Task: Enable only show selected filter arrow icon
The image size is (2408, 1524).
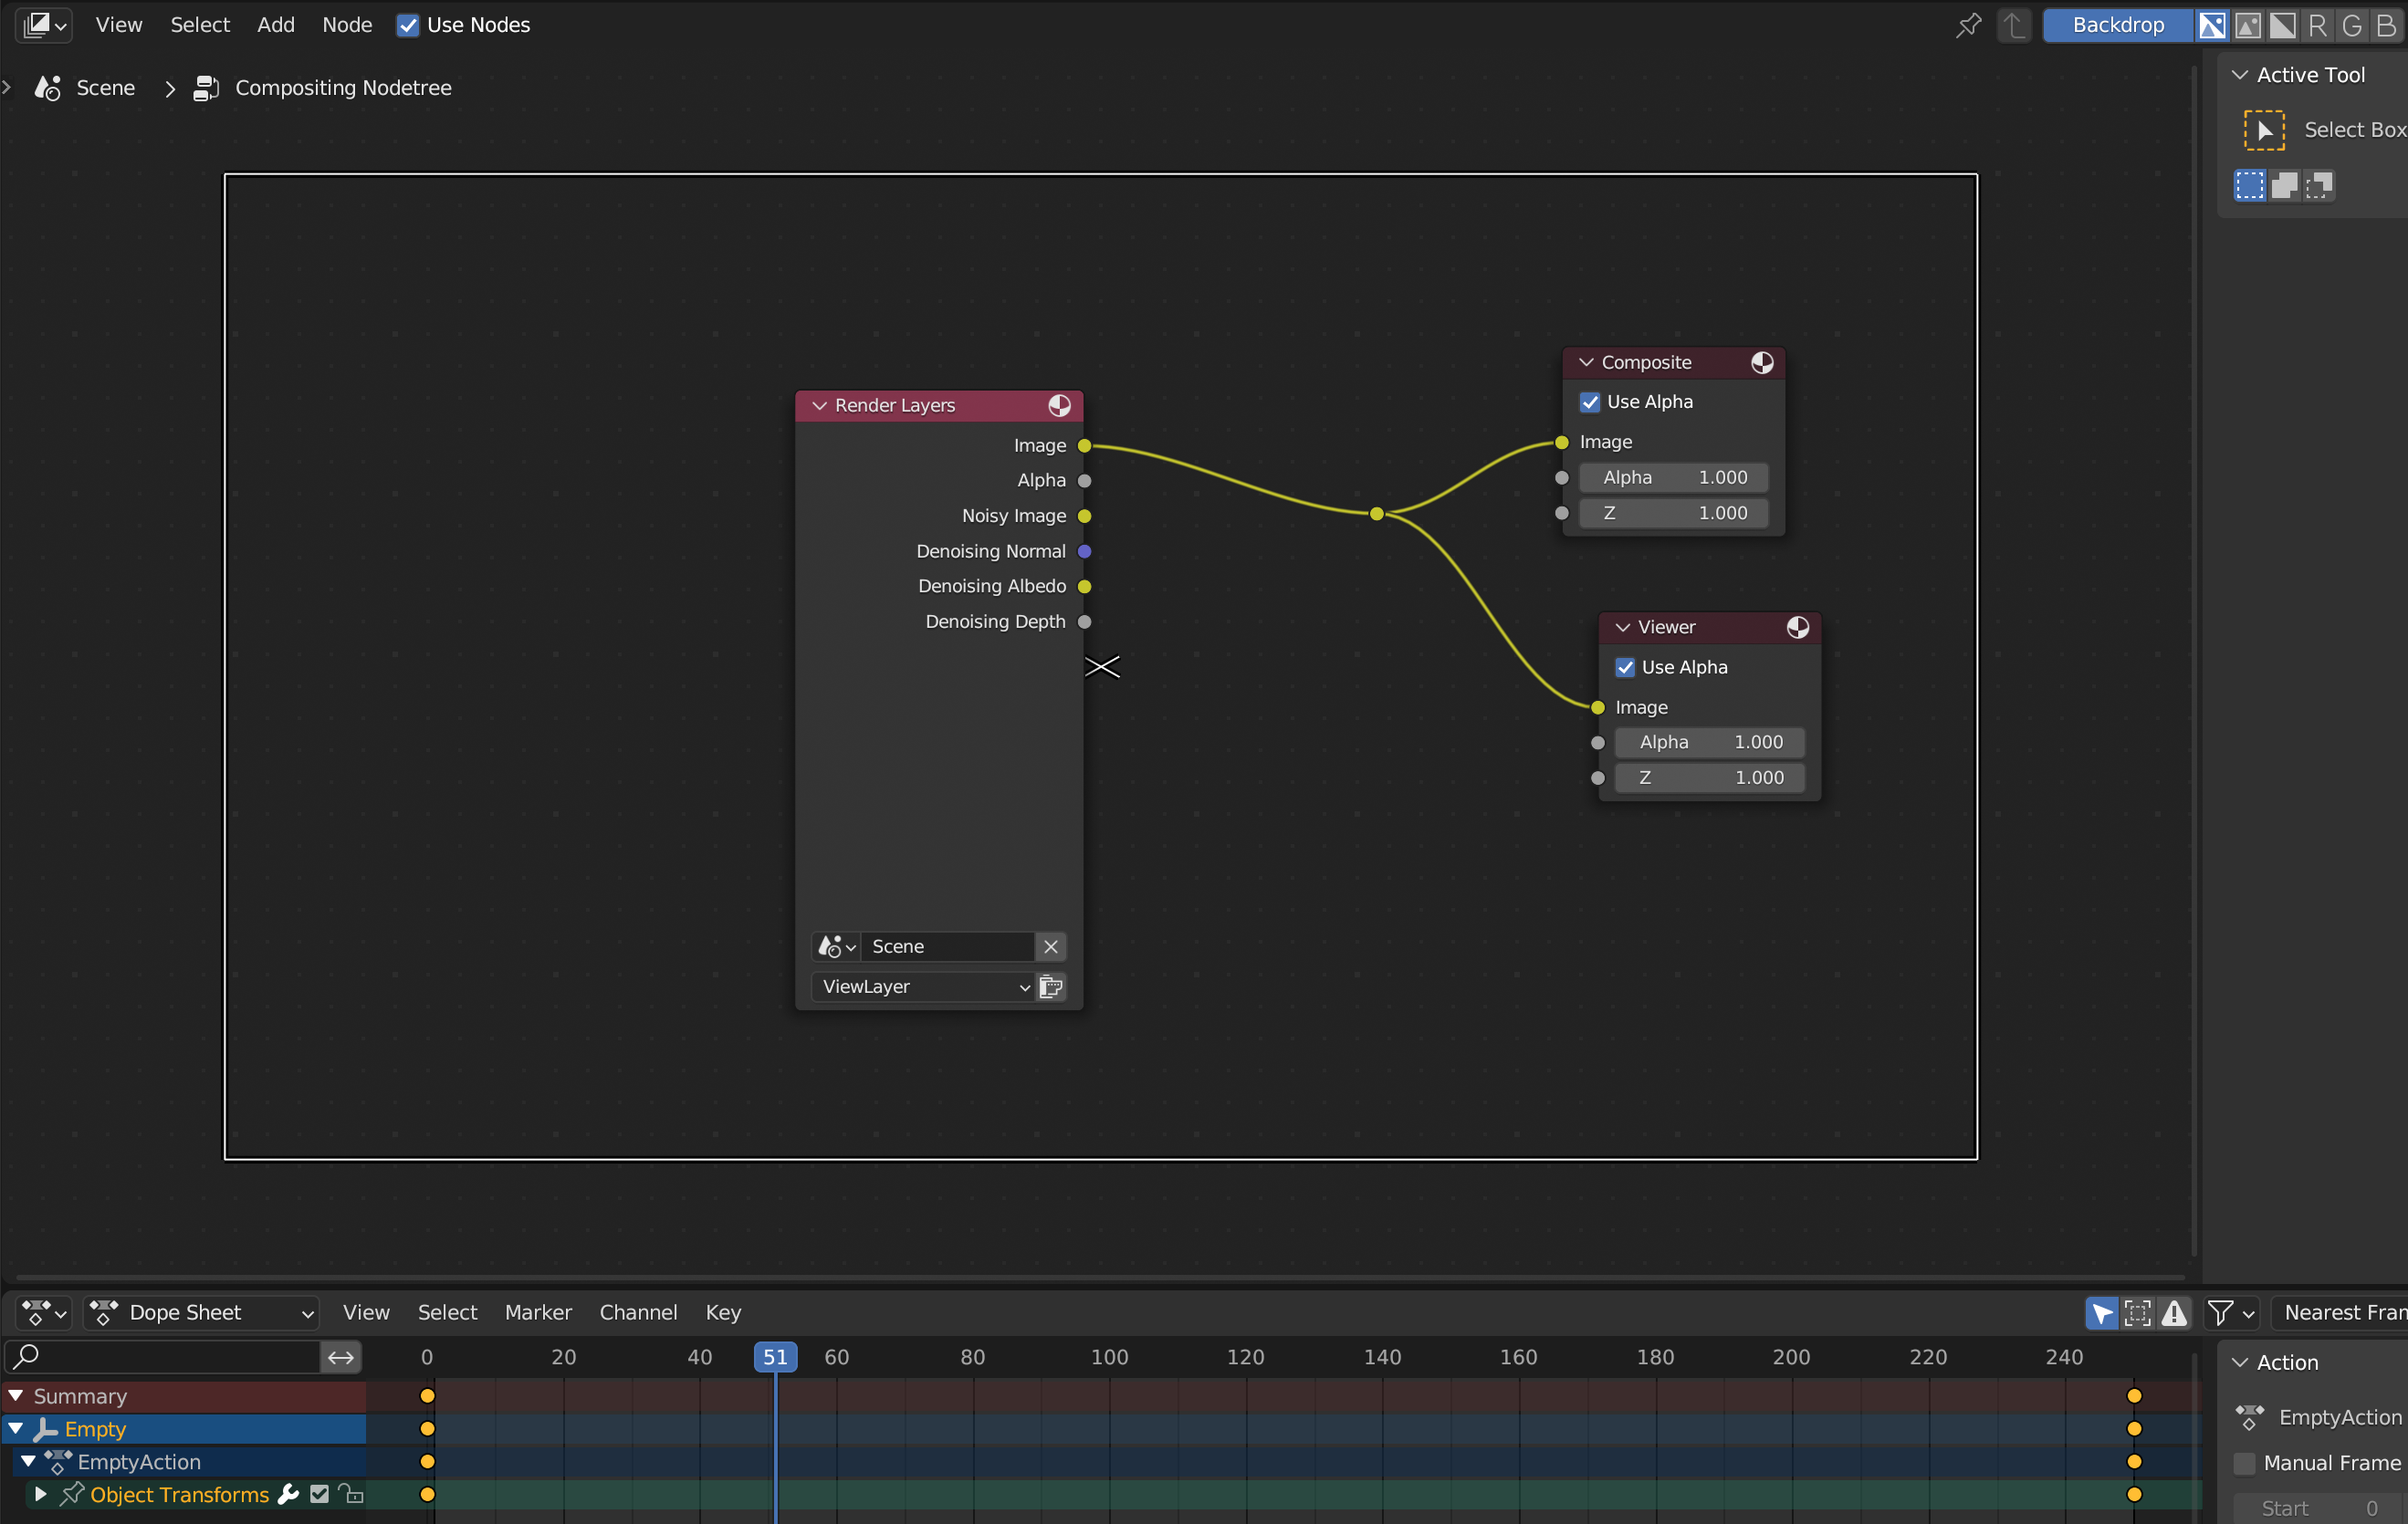Action: 2102,1312
